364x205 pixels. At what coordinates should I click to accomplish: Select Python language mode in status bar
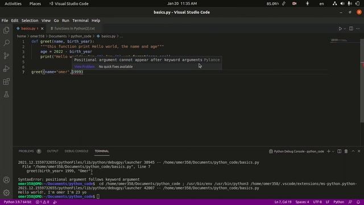point(339,202)
